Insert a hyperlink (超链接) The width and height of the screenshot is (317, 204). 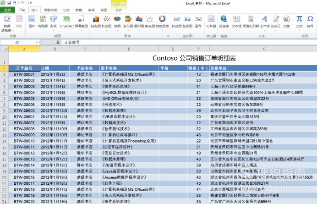224,22
